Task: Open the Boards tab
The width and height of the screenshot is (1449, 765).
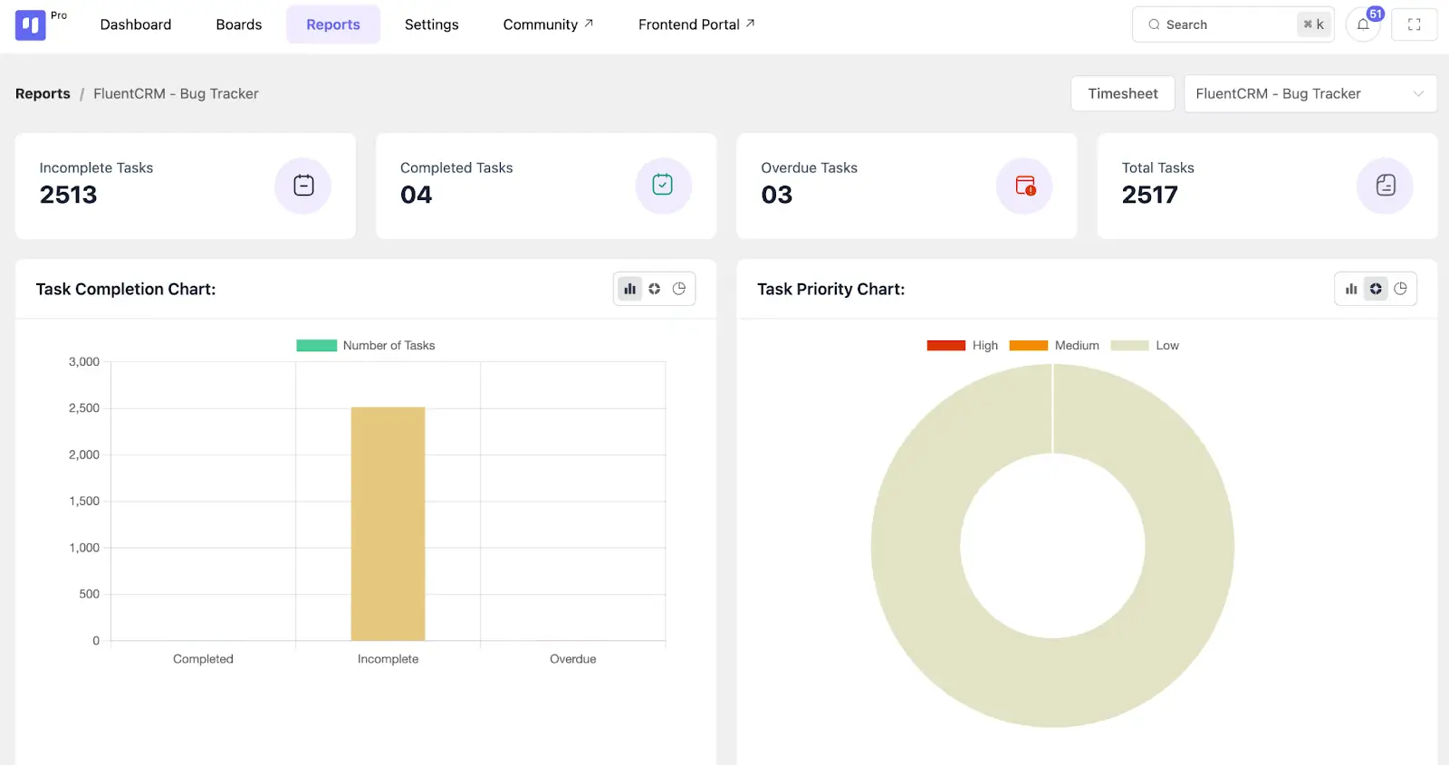Action: click(239, 24)
